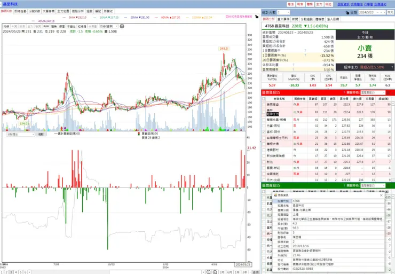Open 關鍵券商 dropdown in green header

373,185
